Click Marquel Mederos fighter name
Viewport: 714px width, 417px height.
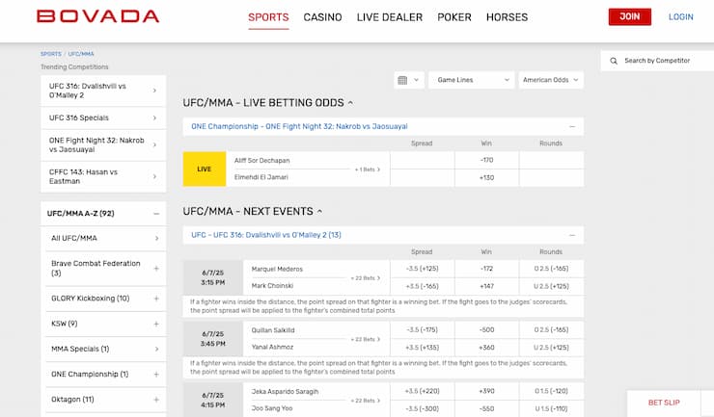[277, 270]
